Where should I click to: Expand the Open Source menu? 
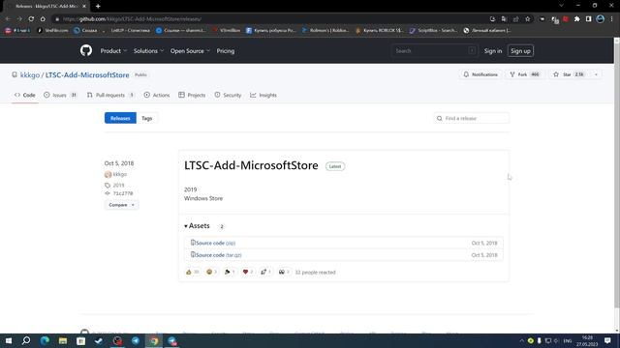point(190,51)
